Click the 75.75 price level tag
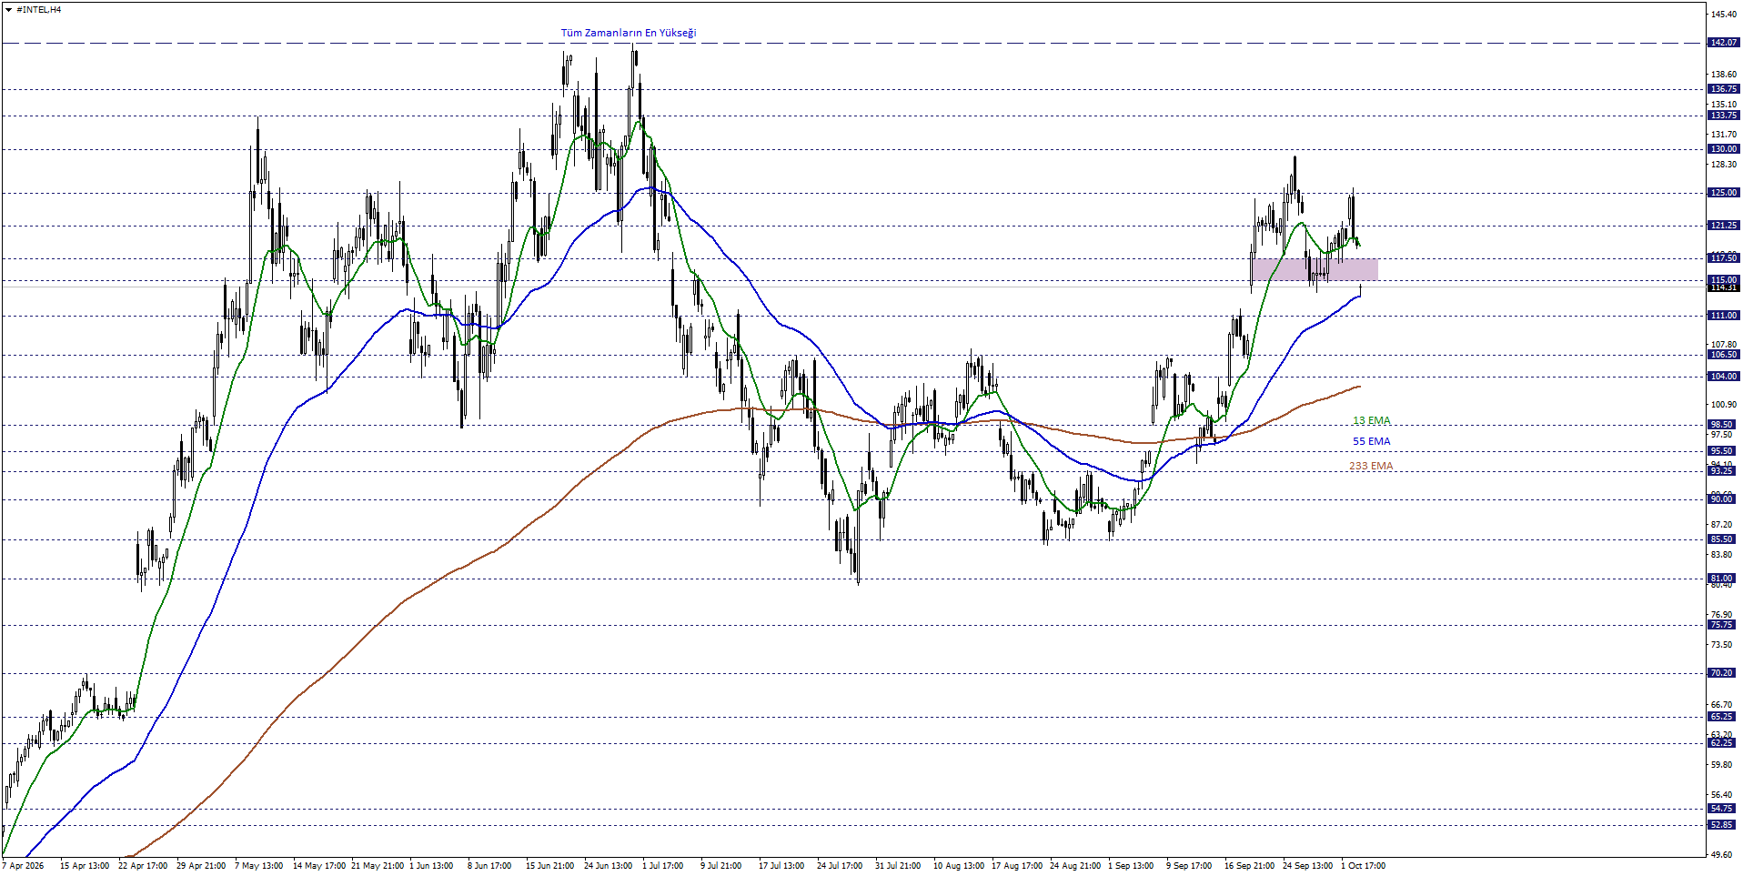1743x876 pixels. [x=1722, y=625]
